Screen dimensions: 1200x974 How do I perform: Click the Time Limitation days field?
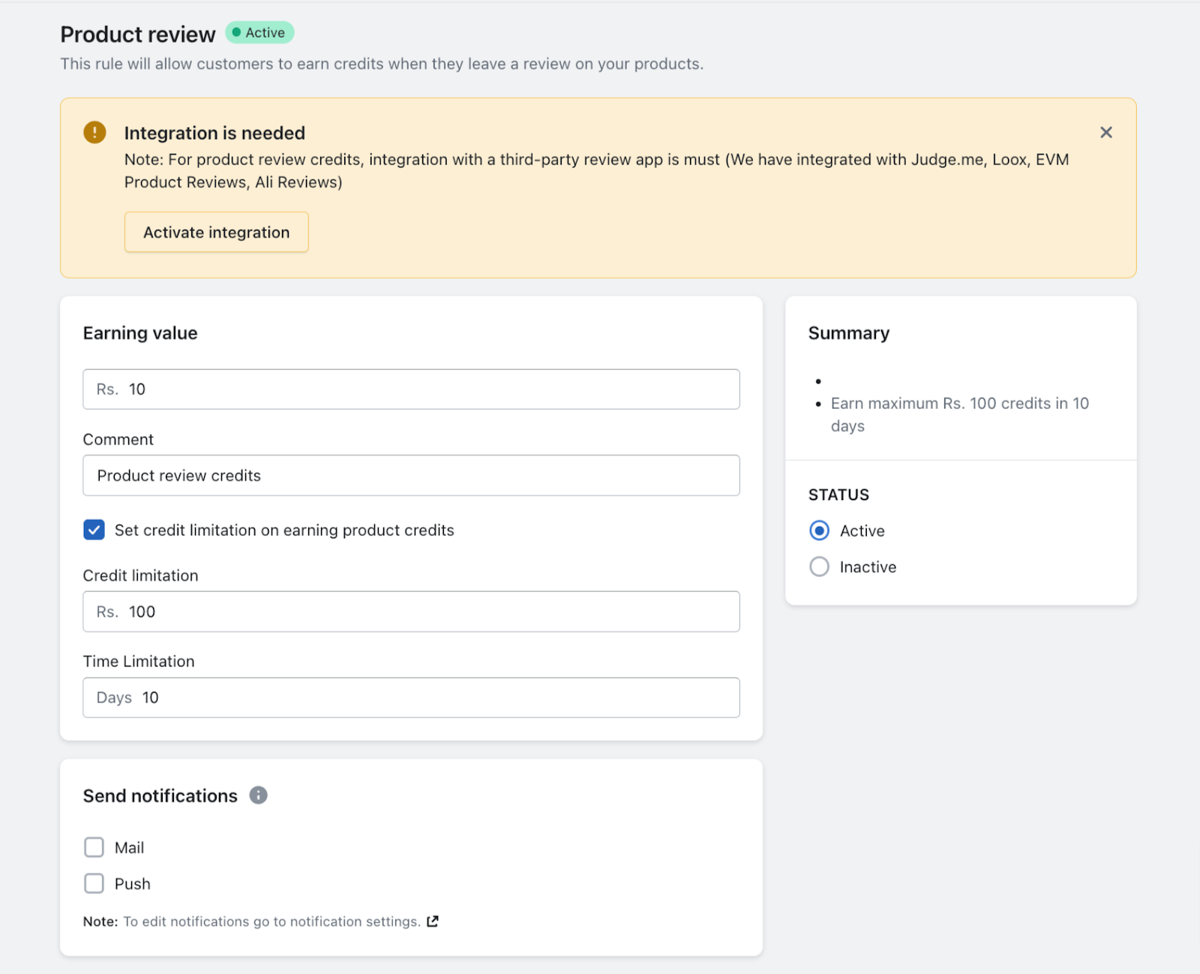pos(411,698)
